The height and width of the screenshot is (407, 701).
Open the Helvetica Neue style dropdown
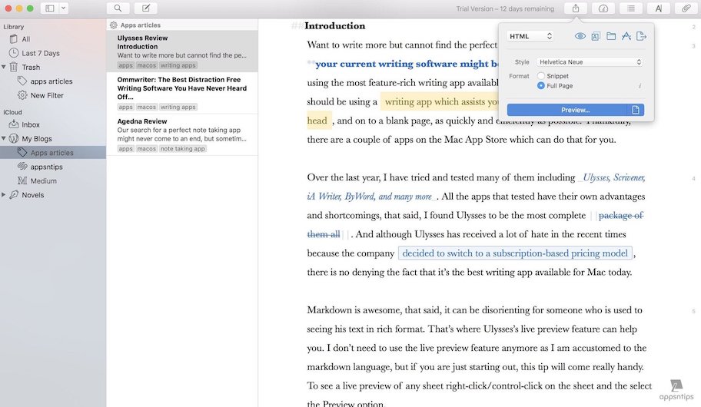click(590, 61)
